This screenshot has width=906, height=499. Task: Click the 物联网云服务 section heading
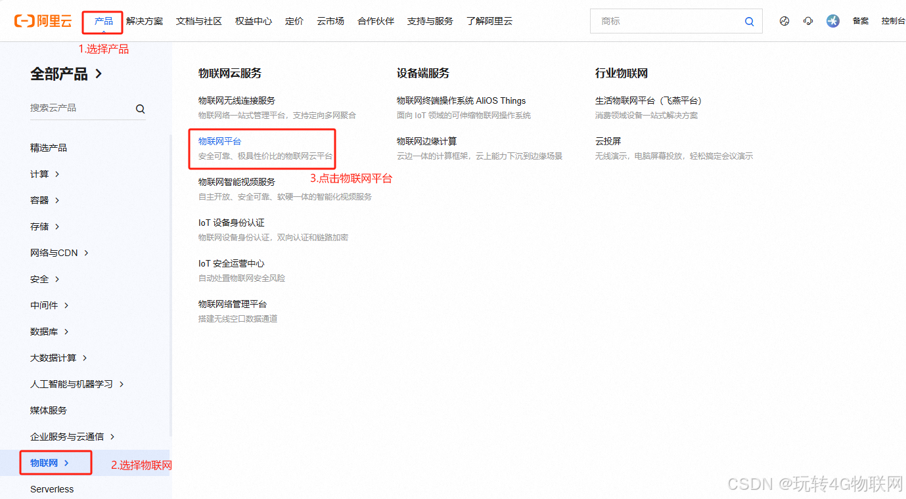230,73
